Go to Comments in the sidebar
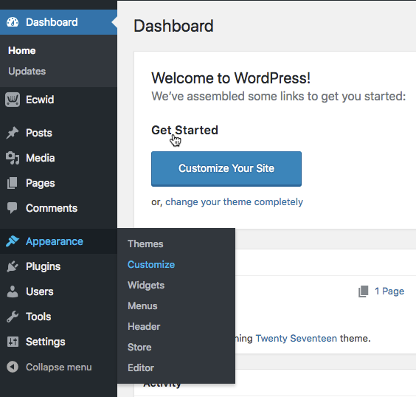This screenshot has height=397, width=416. pos(52,208)
